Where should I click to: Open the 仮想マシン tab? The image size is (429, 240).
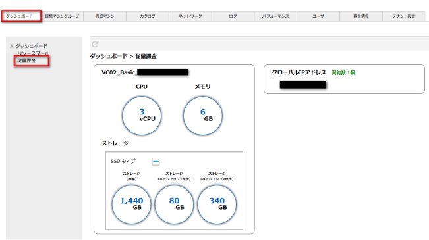[x=105, y=16]
